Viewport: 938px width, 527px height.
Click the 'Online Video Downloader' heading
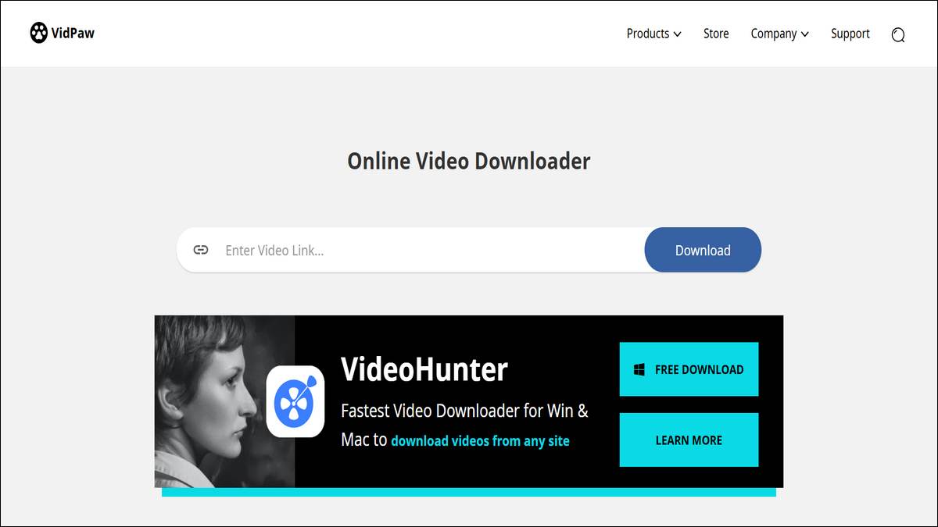(x=469, y=161)
